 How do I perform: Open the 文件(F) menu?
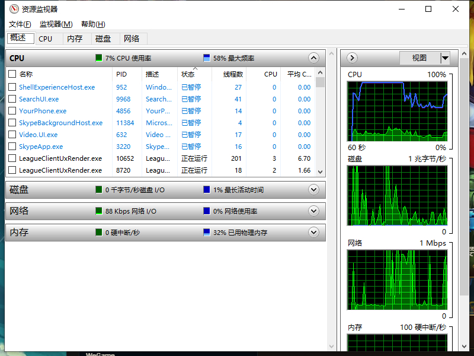coord(20,24)
